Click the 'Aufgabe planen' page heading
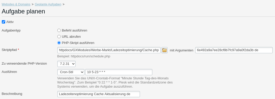The width and height of the screenshot is (275, 99). click(23, 11)
